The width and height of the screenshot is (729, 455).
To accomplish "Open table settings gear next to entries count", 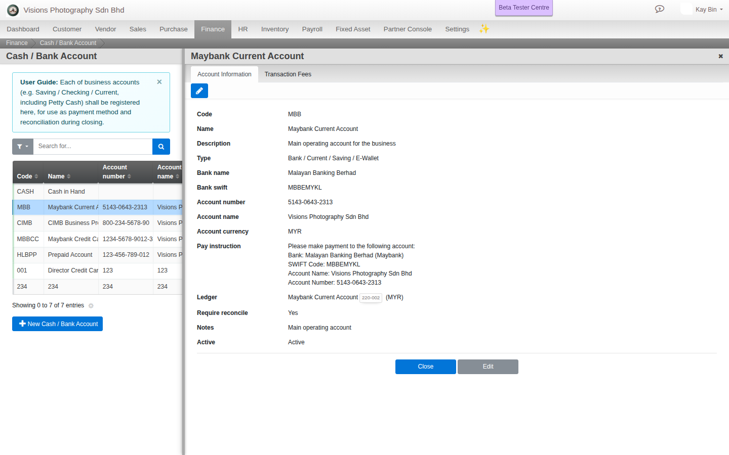I will coord(91,306).
